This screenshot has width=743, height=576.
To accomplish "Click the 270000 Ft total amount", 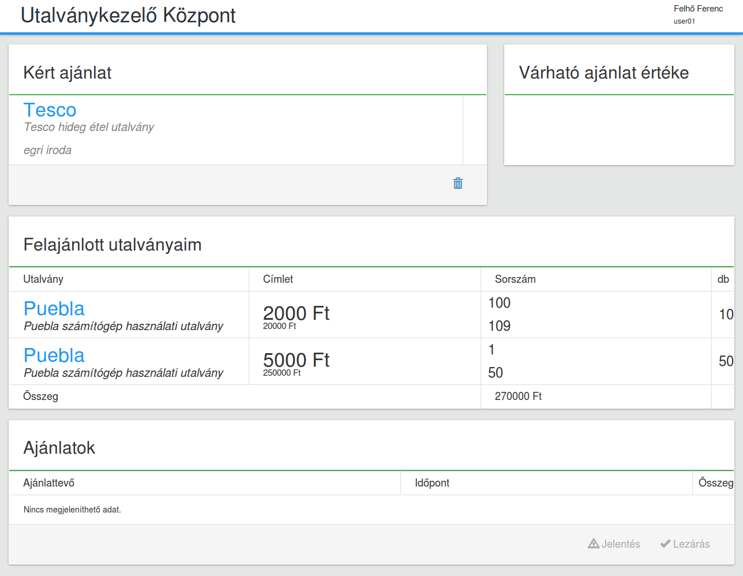I will (x=518, y=397).
